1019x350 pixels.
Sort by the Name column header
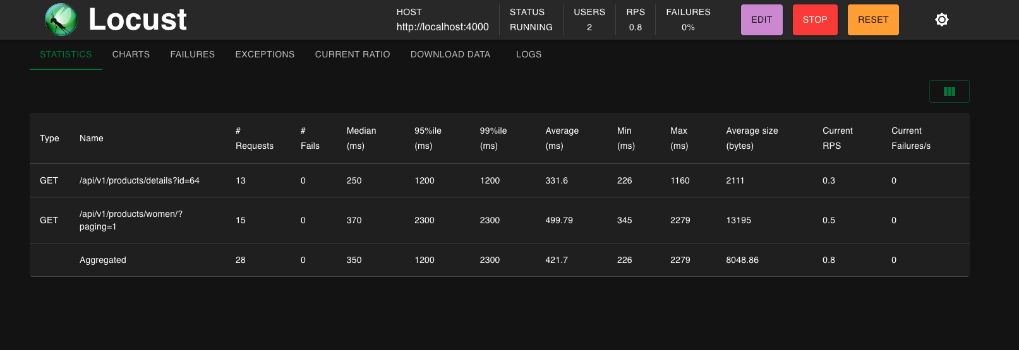click(92, 138)
